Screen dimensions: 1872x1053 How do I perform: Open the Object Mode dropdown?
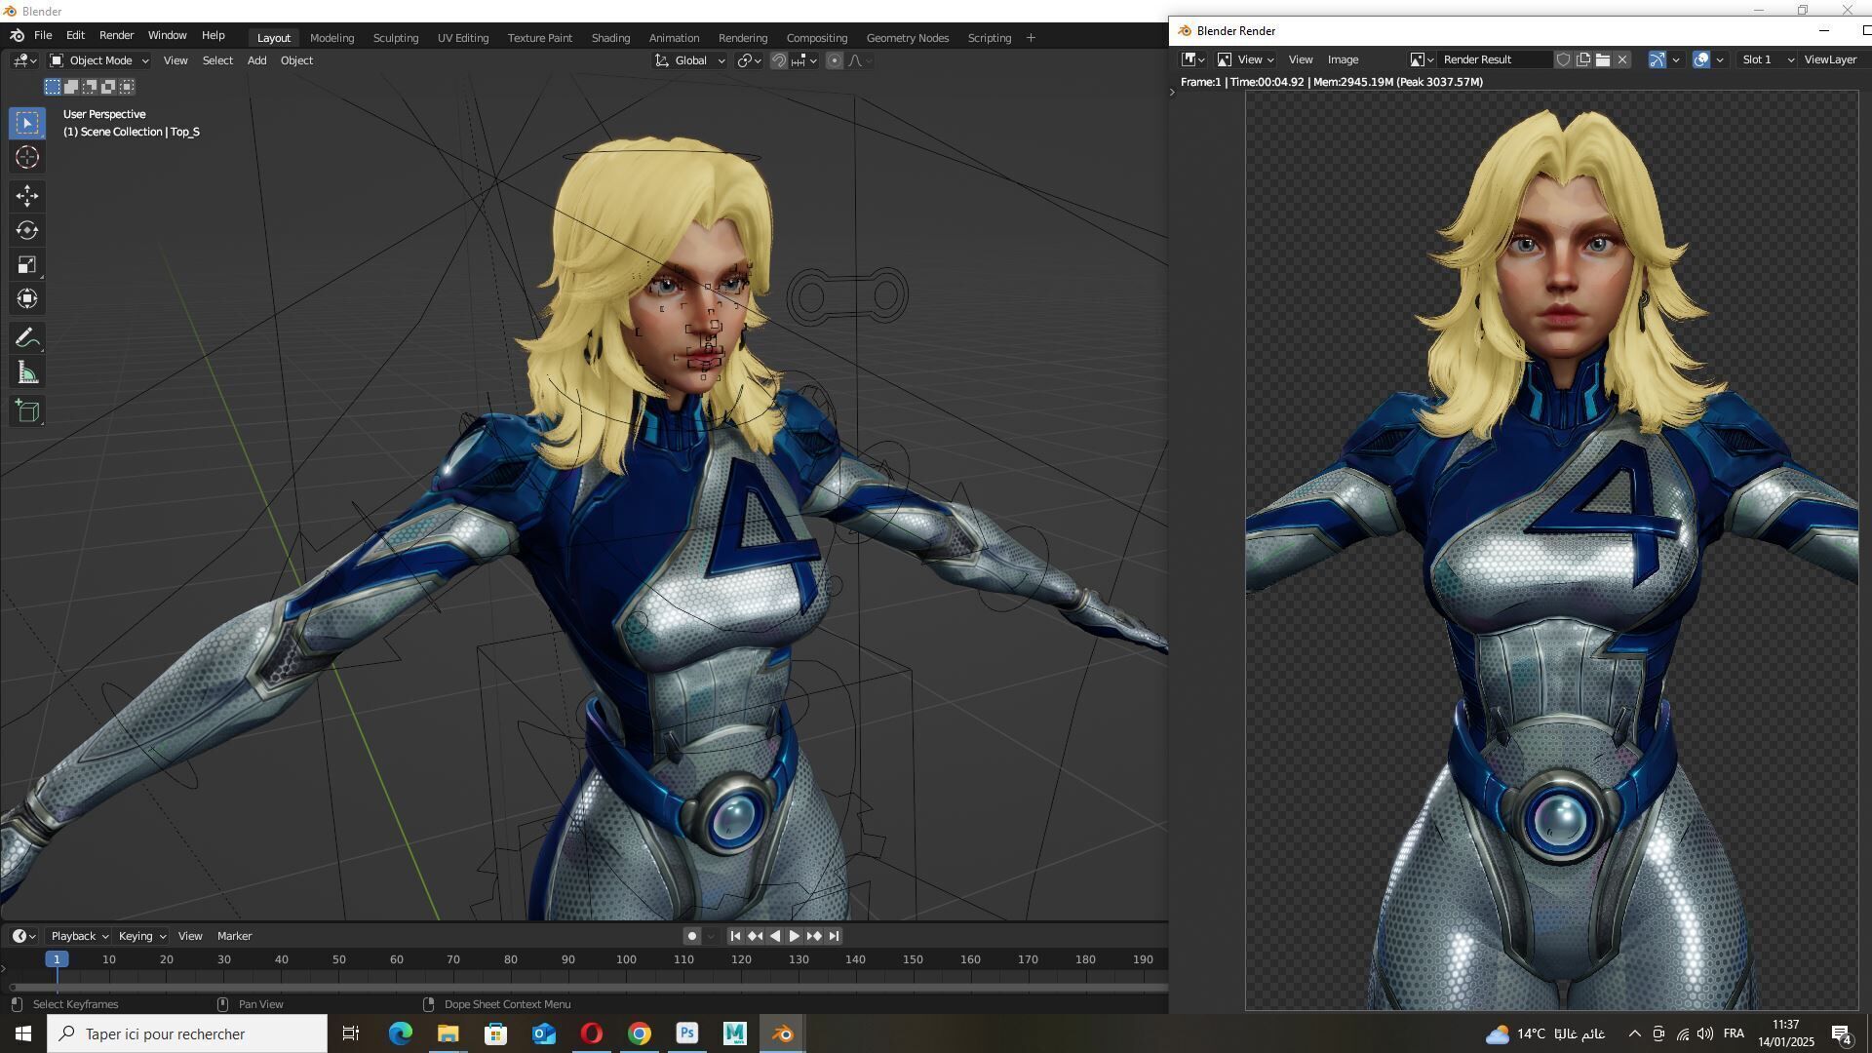coord(98,60)
